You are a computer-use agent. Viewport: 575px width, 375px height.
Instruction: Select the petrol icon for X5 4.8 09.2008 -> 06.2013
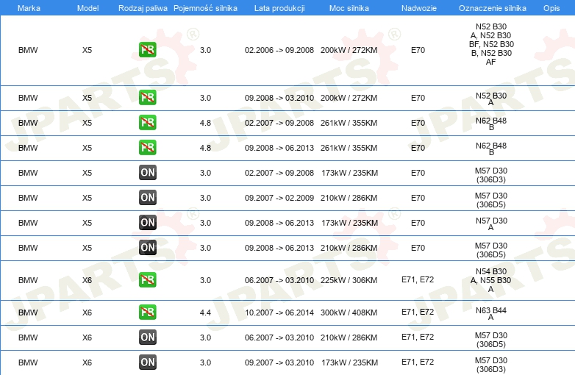(x=147, y=147)
